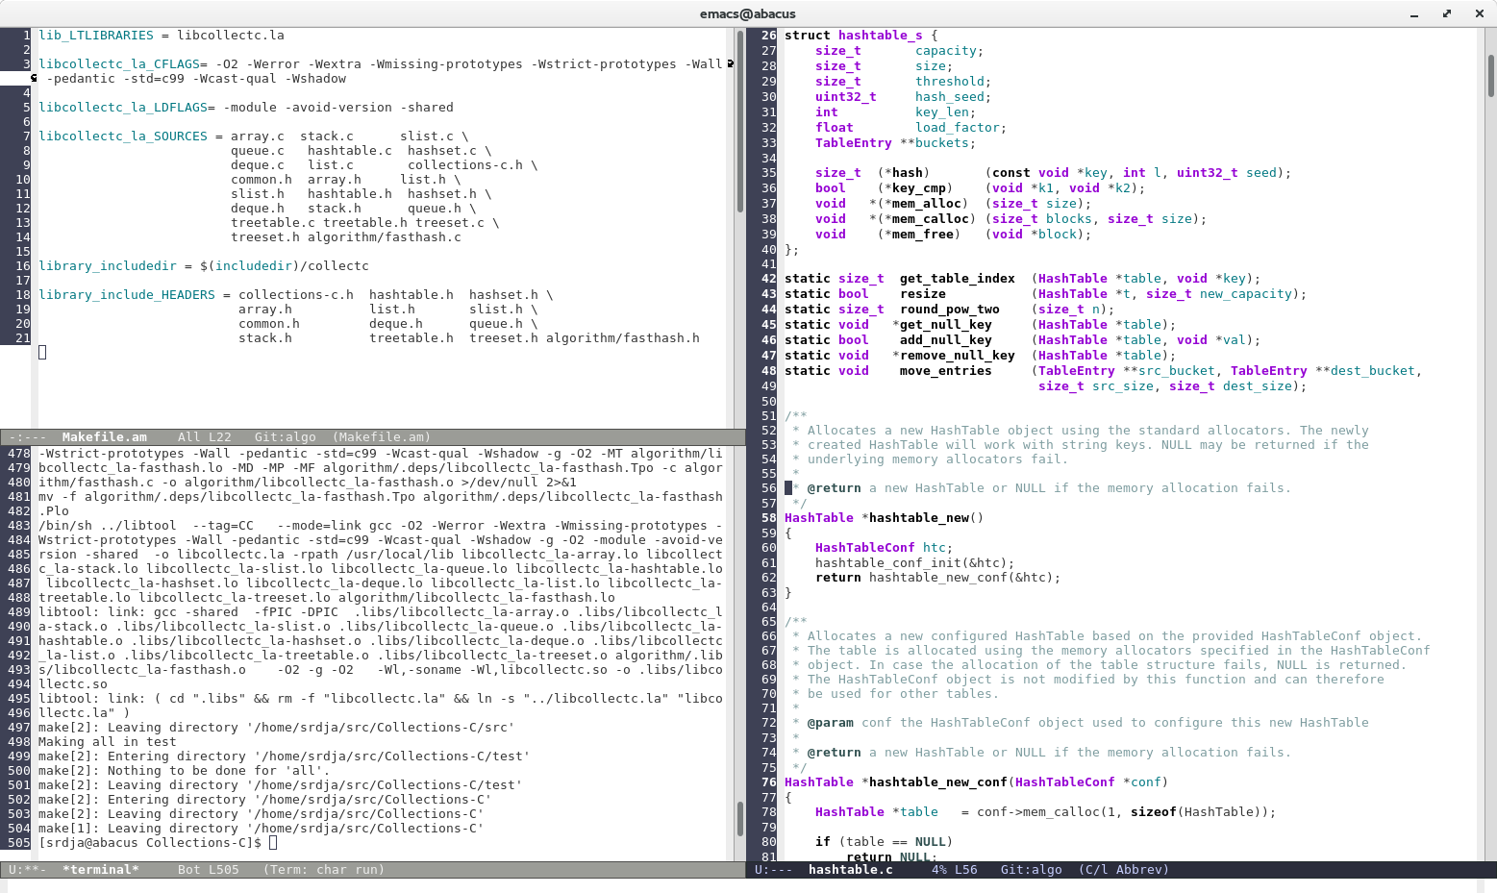Minimize the emacs@abacus window
Screen dimensions: 1497x893
1414,13
